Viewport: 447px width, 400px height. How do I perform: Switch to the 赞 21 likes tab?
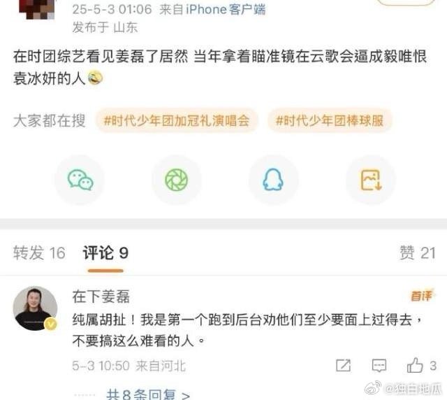418,253
